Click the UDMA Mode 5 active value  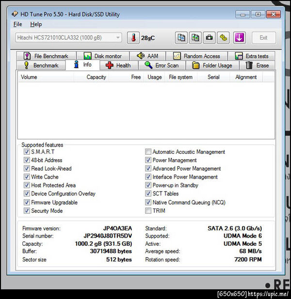click(x=242, y=244)
